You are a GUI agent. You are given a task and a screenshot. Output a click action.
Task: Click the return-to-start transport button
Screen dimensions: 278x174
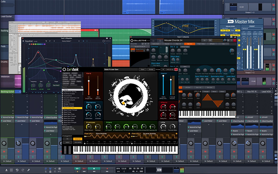click(84, 172)
